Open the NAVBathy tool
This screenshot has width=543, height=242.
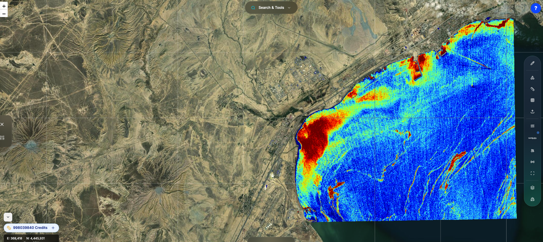click(x=532, y=138)
